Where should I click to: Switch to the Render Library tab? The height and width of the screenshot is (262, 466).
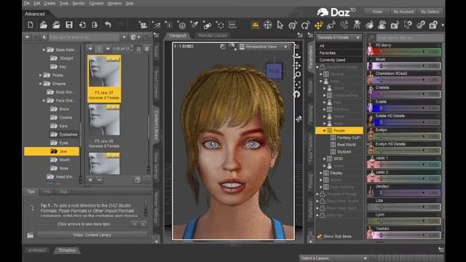(x=213, y=36)
